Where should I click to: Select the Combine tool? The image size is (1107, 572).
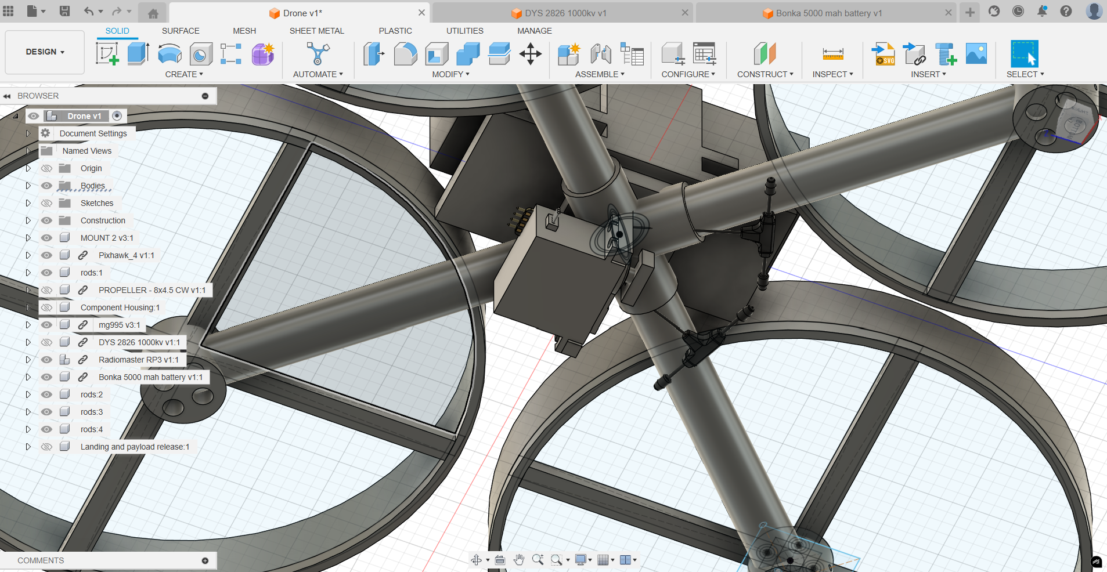coord(468,54)
